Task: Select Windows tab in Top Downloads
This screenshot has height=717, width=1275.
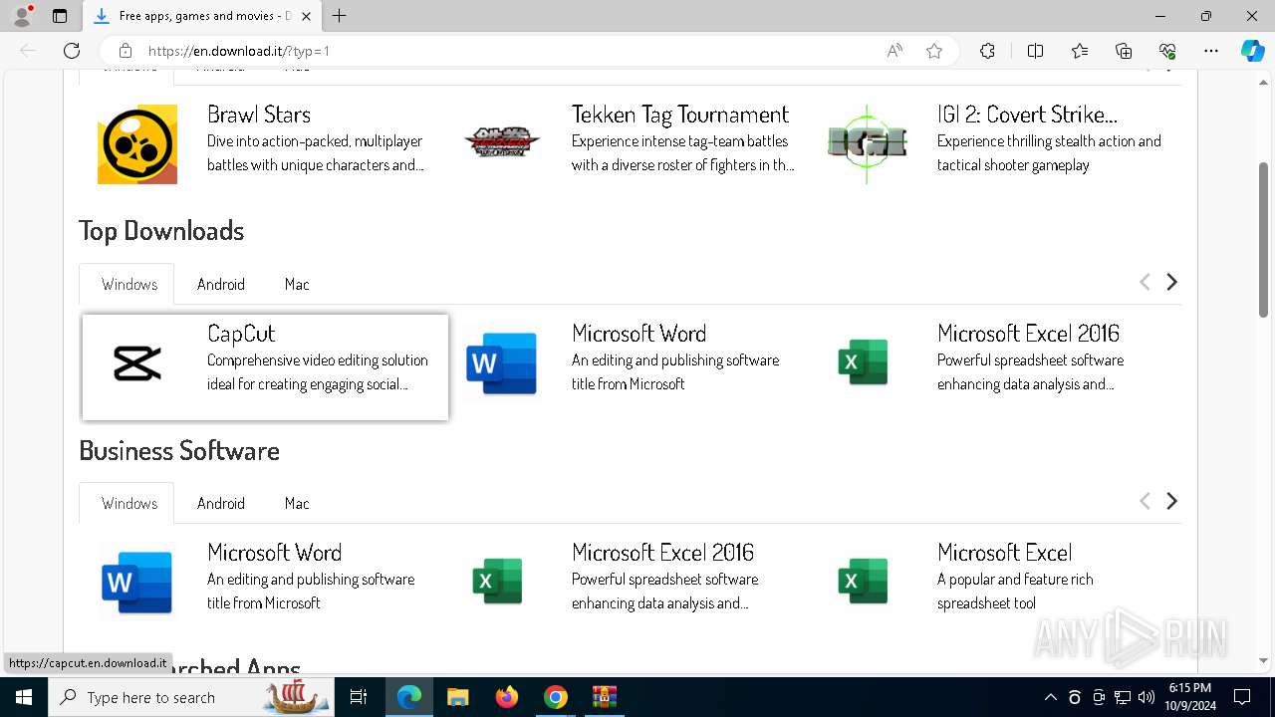Action: [x=127, y=284]
